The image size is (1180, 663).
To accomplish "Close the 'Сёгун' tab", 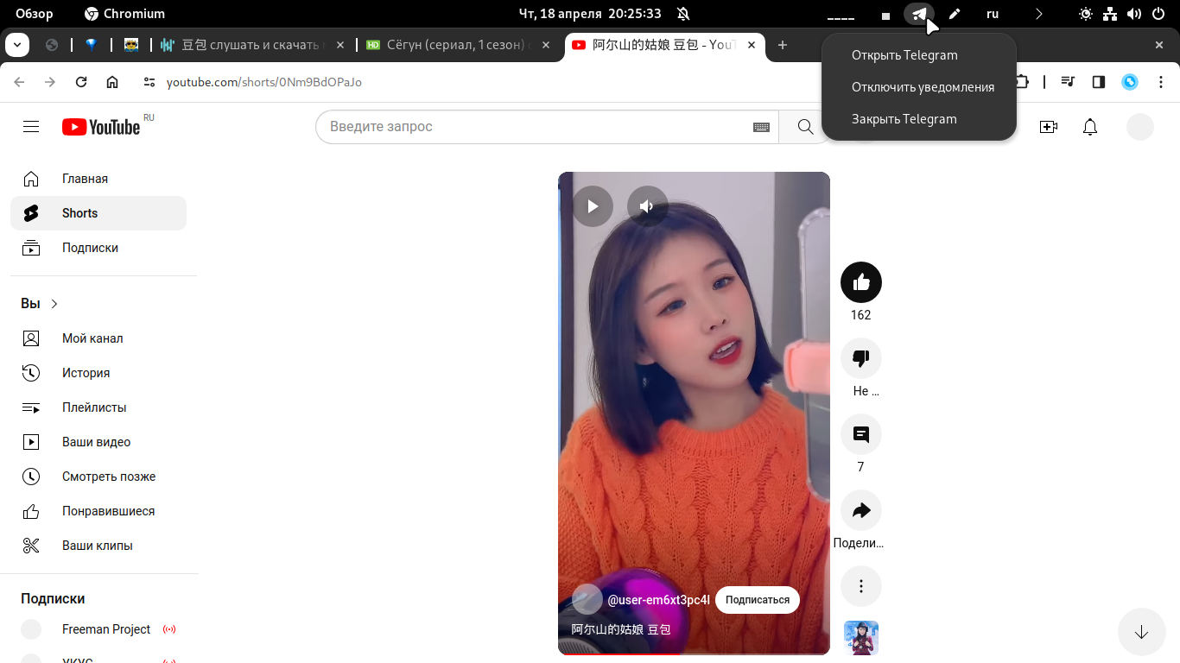I will pyautogui.click(x=546, y=45).
